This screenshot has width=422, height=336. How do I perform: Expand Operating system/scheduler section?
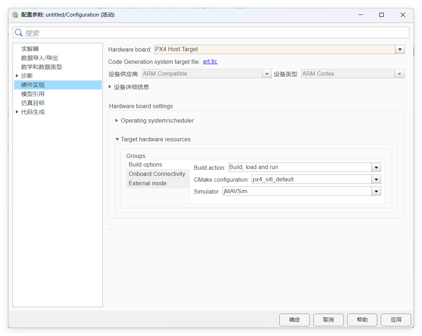(x=117, y=120)
